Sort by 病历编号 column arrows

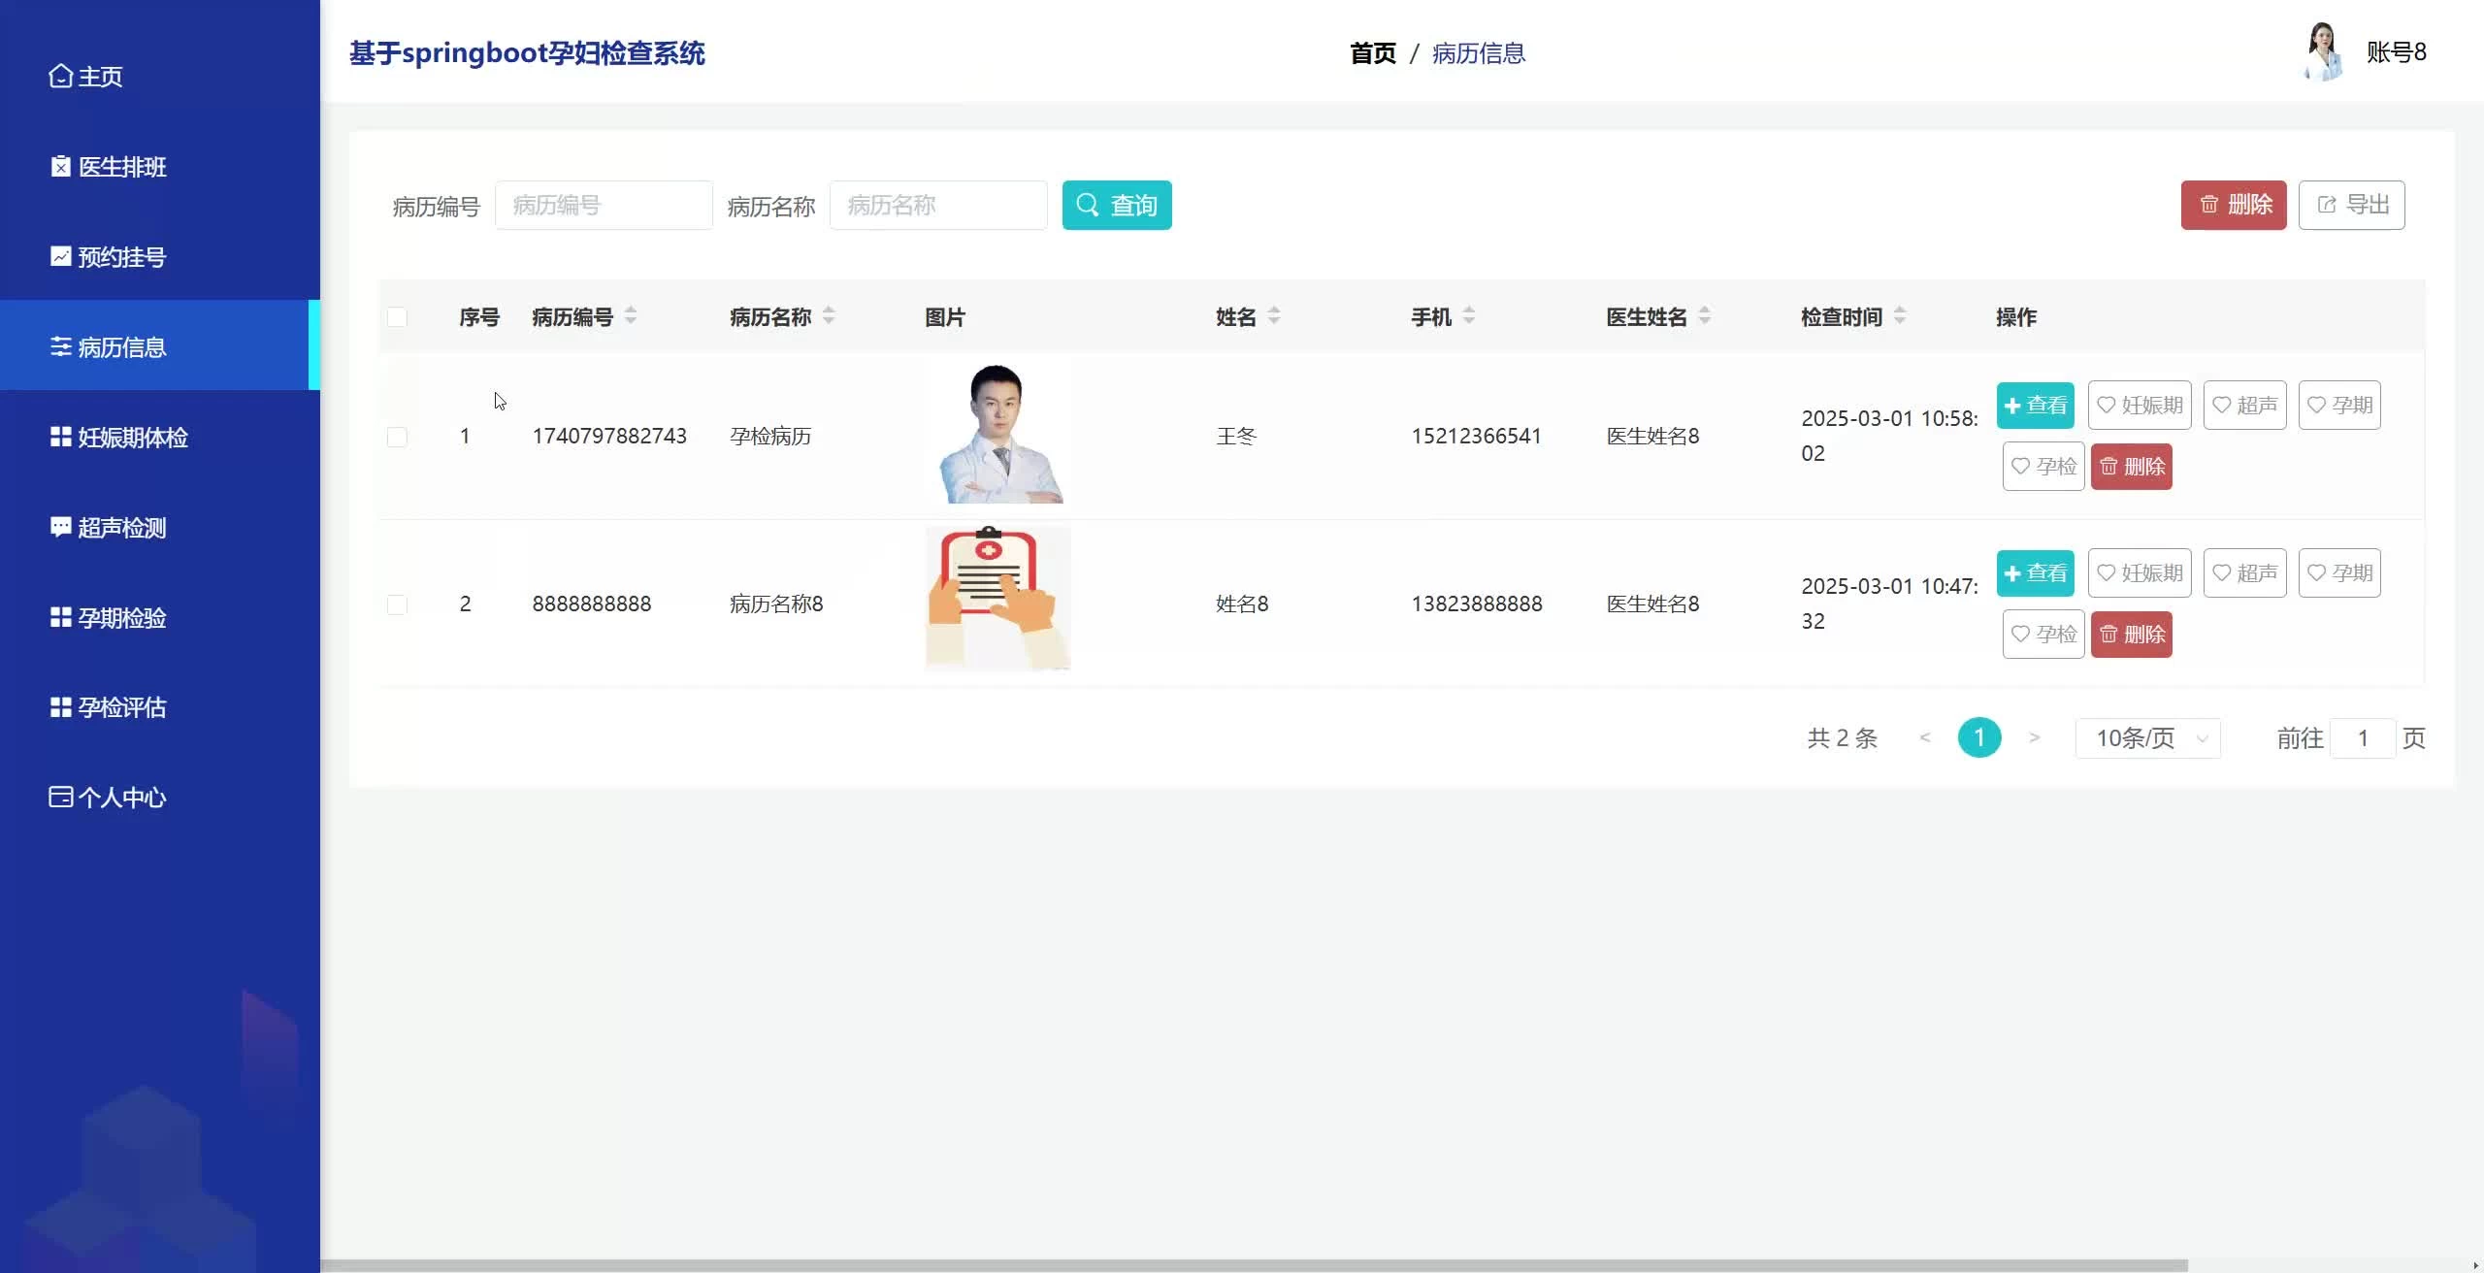(x=631, y=315)
